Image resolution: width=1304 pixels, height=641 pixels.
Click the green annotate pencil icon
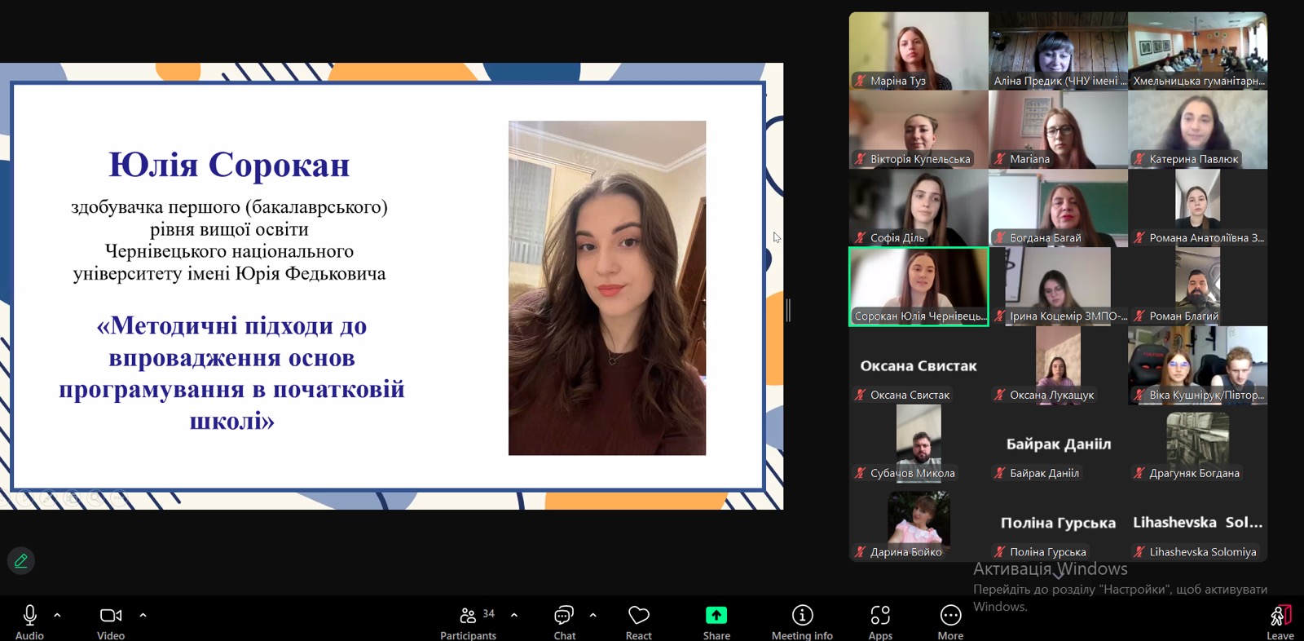pos(21,560)
